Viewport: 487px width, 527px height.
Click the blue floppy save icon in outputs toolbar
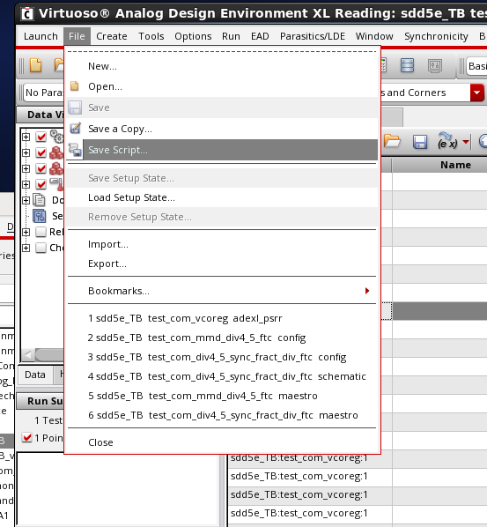click(x=420, y=142)
